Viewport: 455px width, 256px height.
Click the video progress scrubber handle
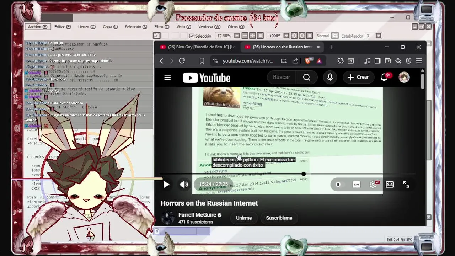[303, 174]
